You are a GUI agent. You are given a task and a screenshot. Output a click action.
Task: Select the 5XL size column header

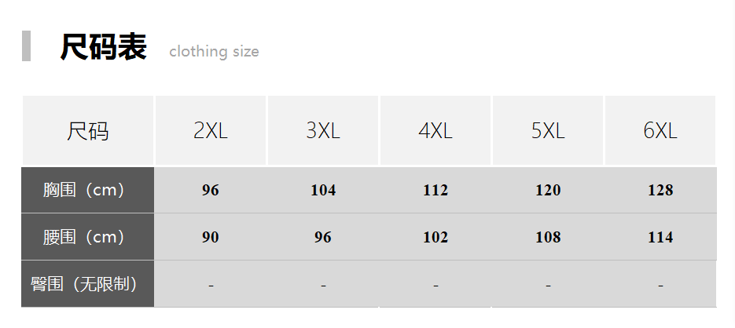[548, 131]
